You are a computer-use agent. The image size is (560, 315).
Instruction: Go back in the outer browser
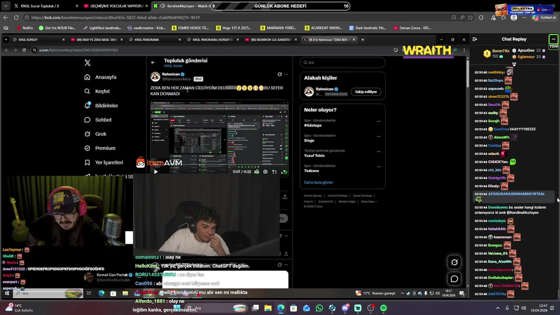6,17
